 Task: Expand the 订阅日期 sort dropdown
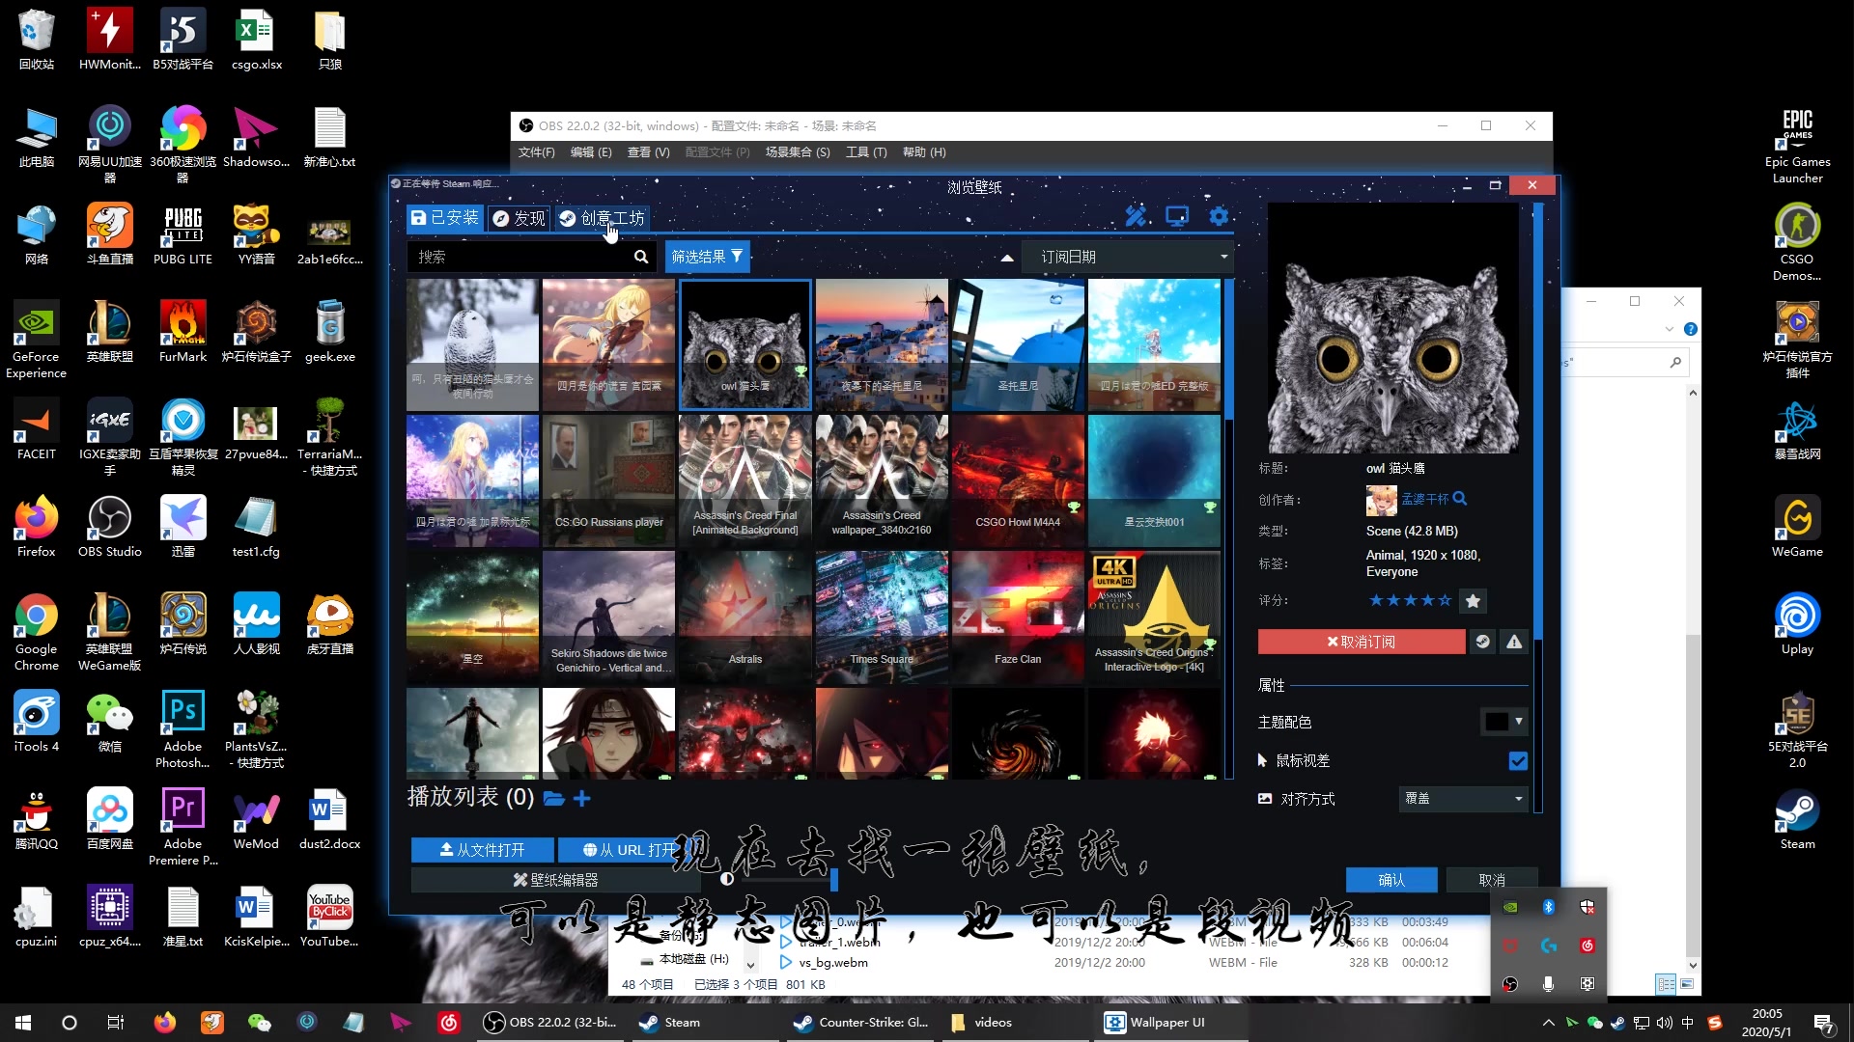(1128, 257)
